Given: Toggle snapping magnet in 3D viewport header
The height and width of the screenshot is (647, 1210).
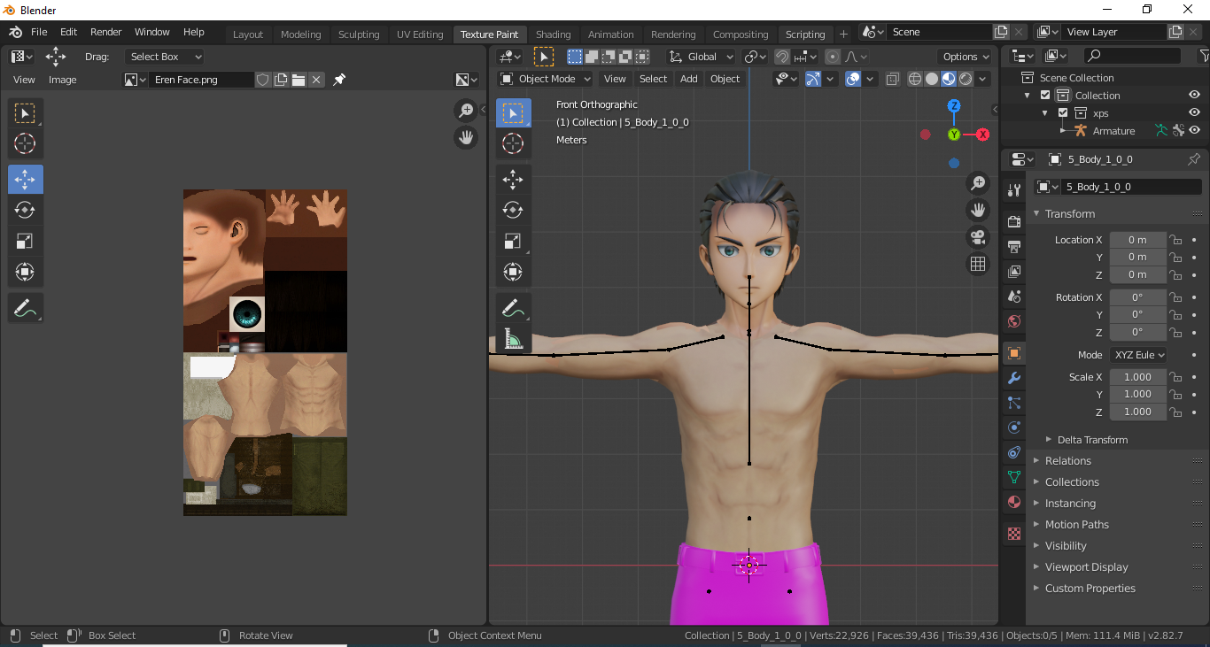Looking at the screenshot, I should tap(782, 57).
